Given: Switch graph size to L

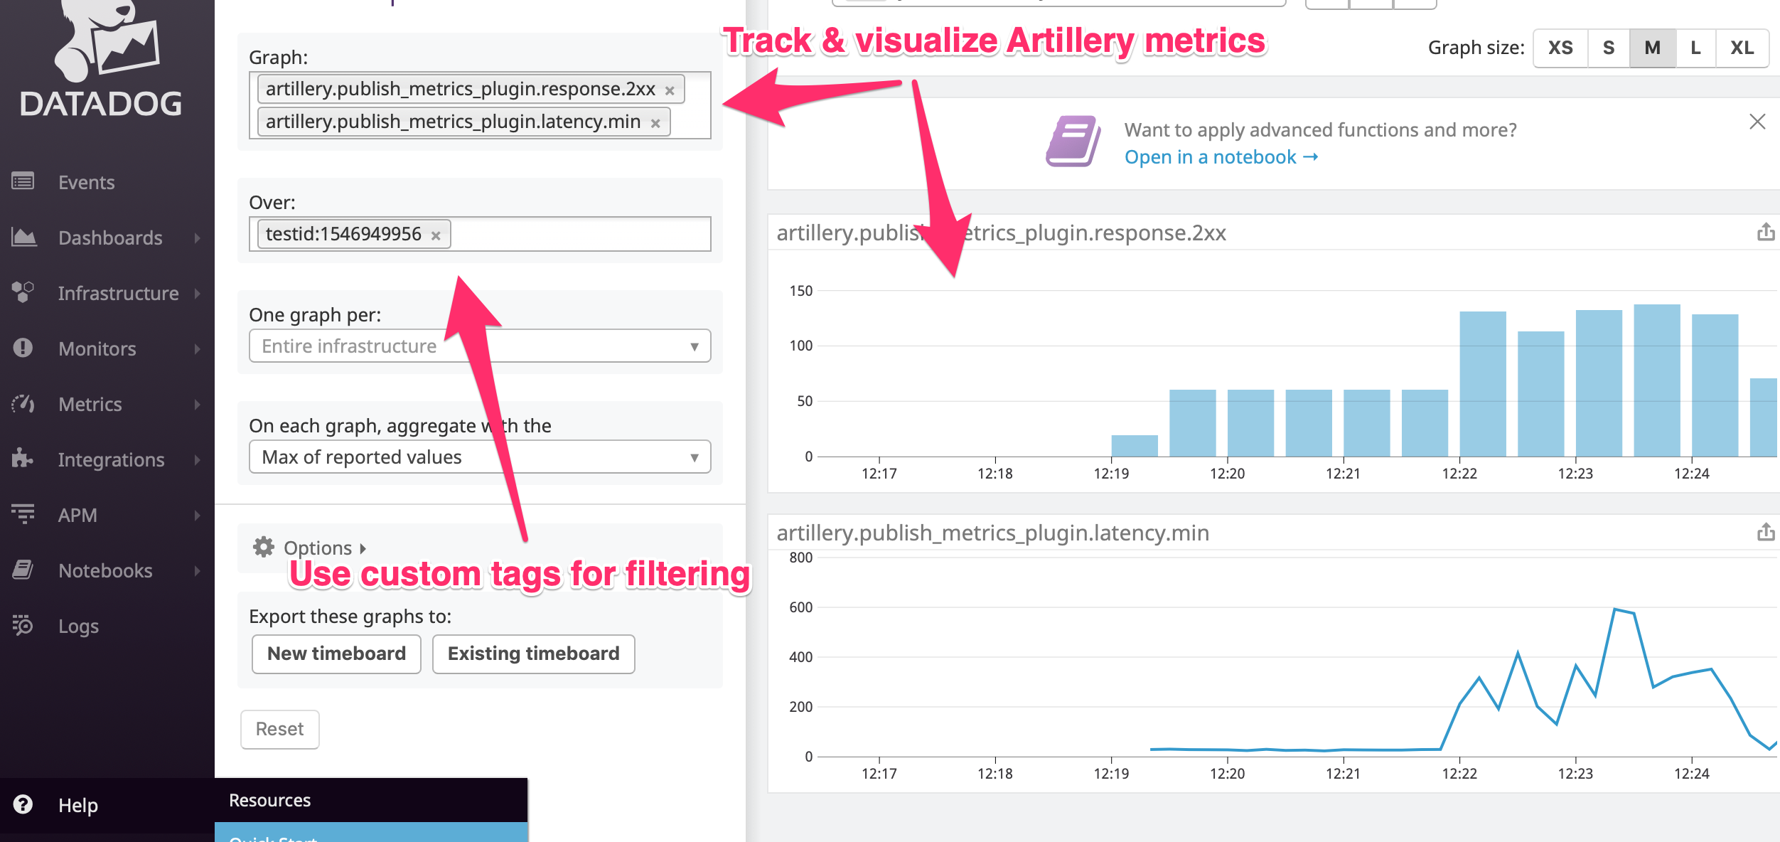Looking at the screenshot, I should click(x=1695, y=48).
